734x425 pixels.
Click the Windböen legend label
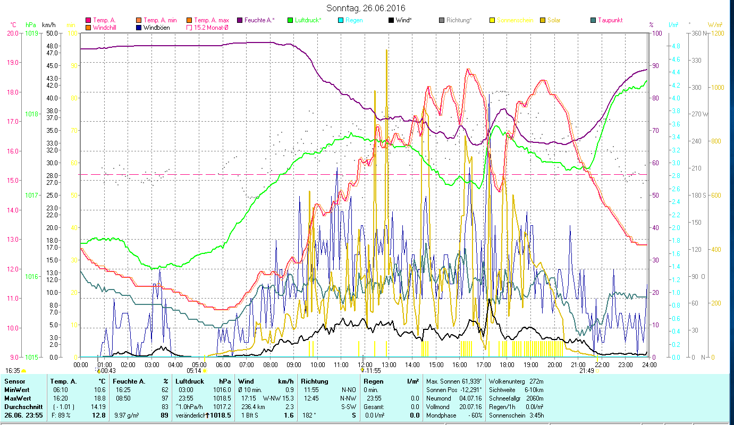tap(157, 28)
